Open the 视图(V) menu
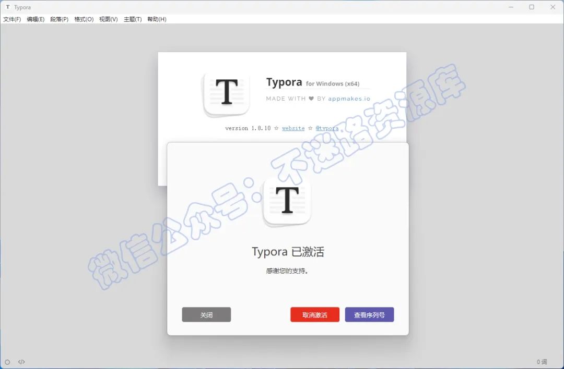This screenshot has height=369, width=564. coord(108,19)
